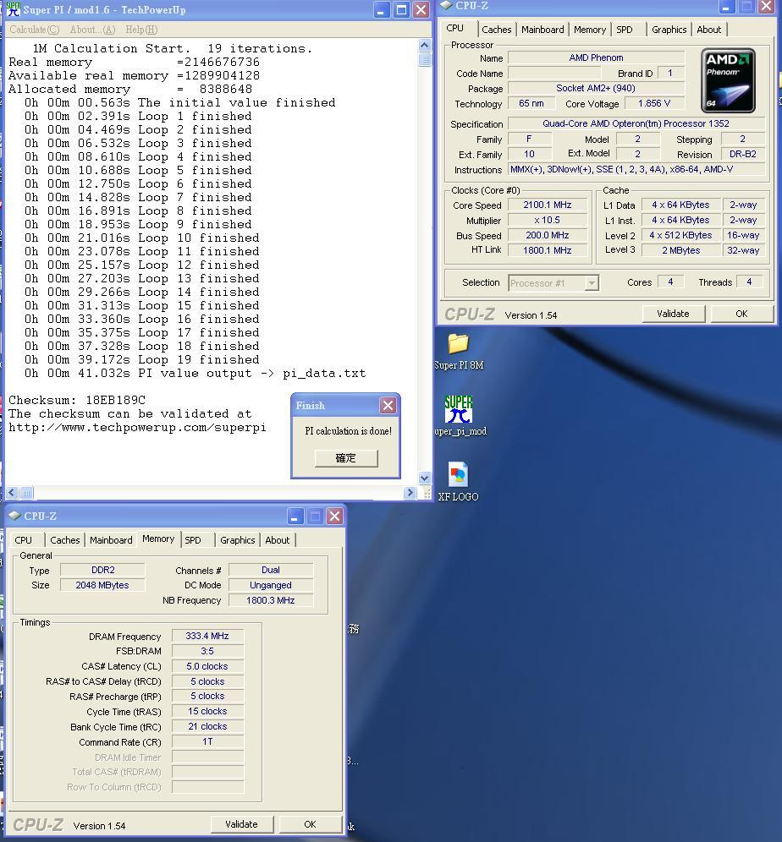Click the CAS# Latency value 5.0 clocks

click(x=207, y=666)
